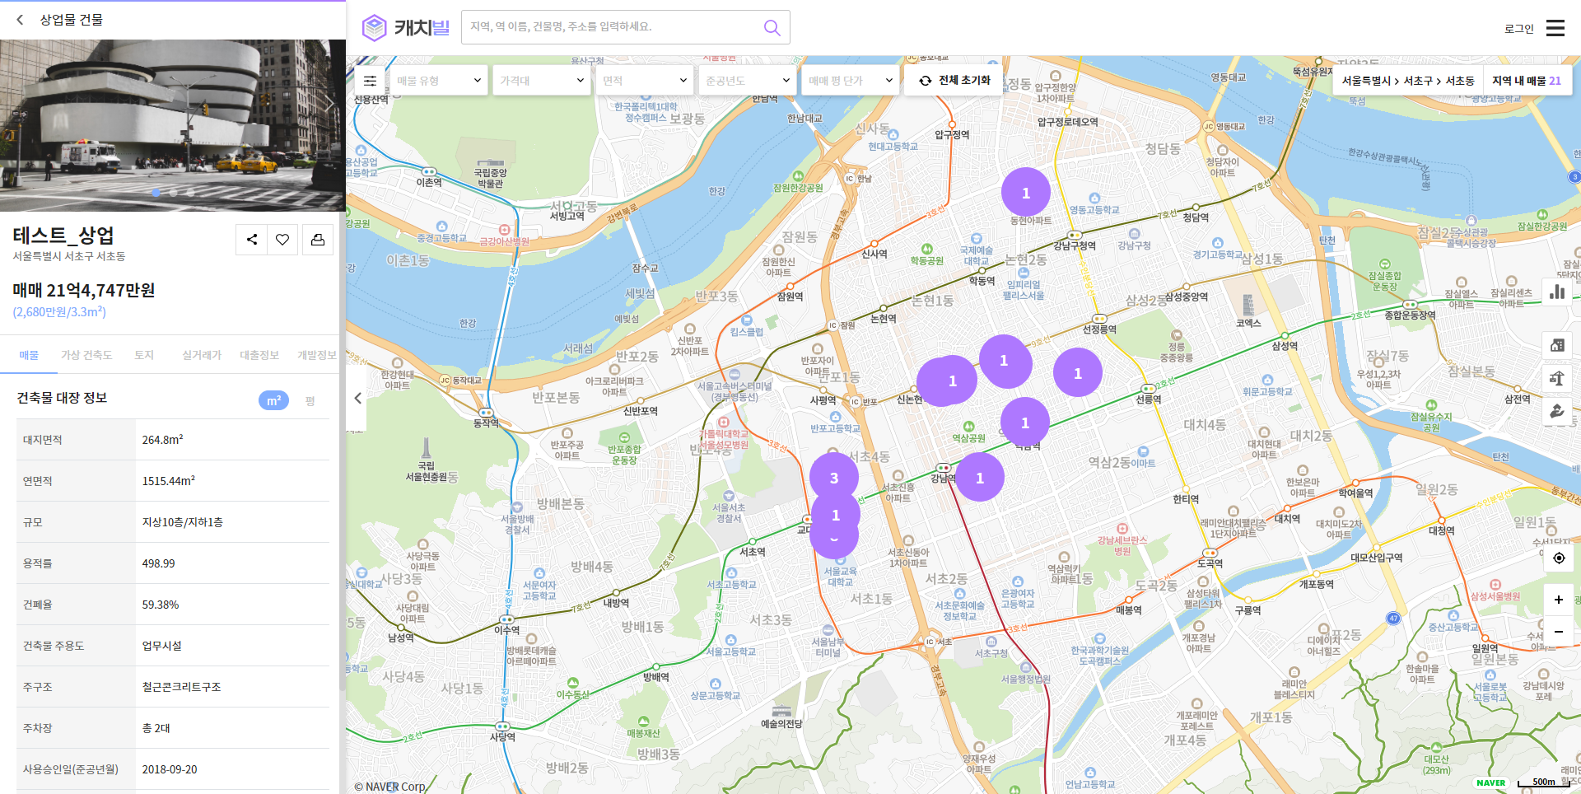
Task: Open the 매물 유형 dropdown
Action: coord(439,81)
